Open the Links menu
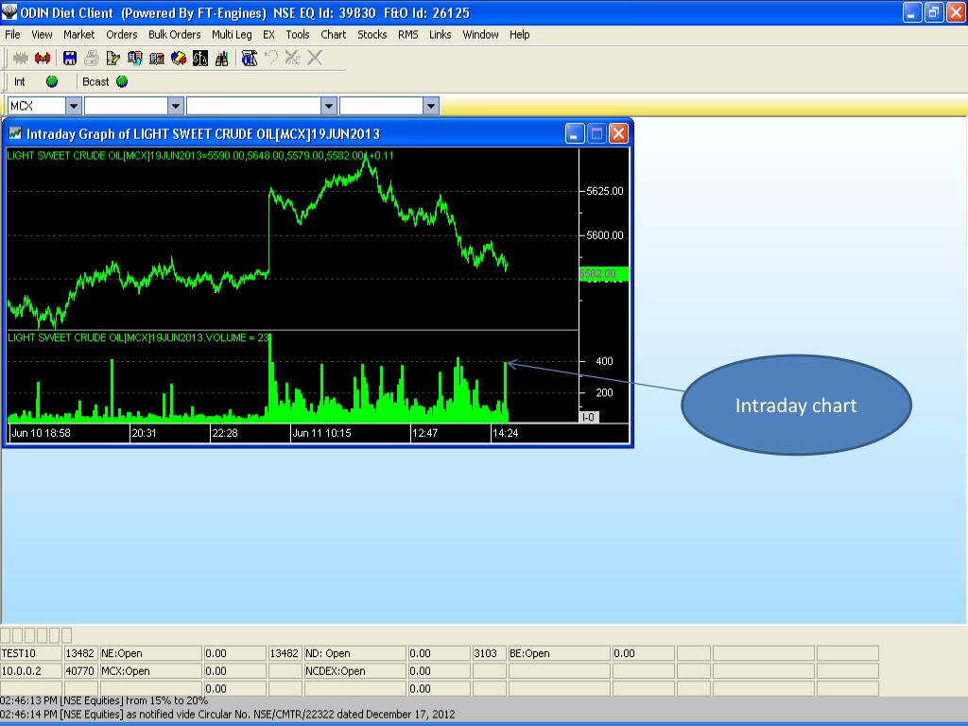The height and width of the screenshot is (726, 968). coord(441,35)
